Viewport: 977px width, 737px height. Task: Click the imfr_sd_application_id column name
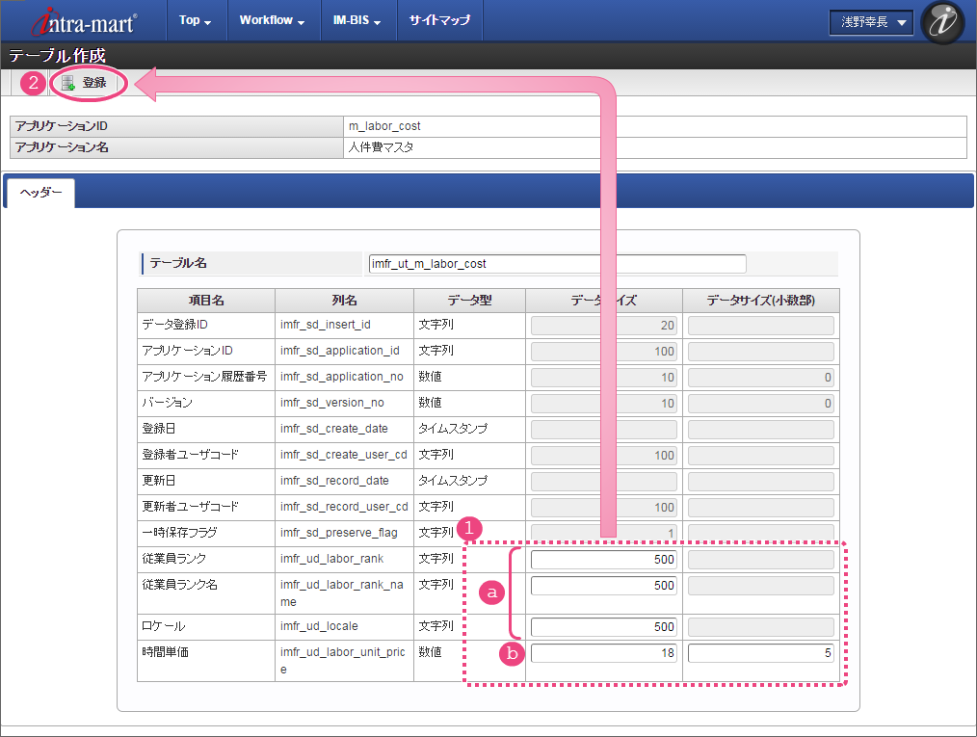tap(339, 351)
